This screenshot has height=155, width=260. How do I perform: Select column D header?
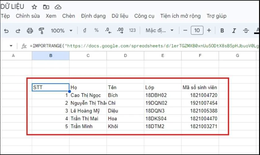(x=125, y=56)
